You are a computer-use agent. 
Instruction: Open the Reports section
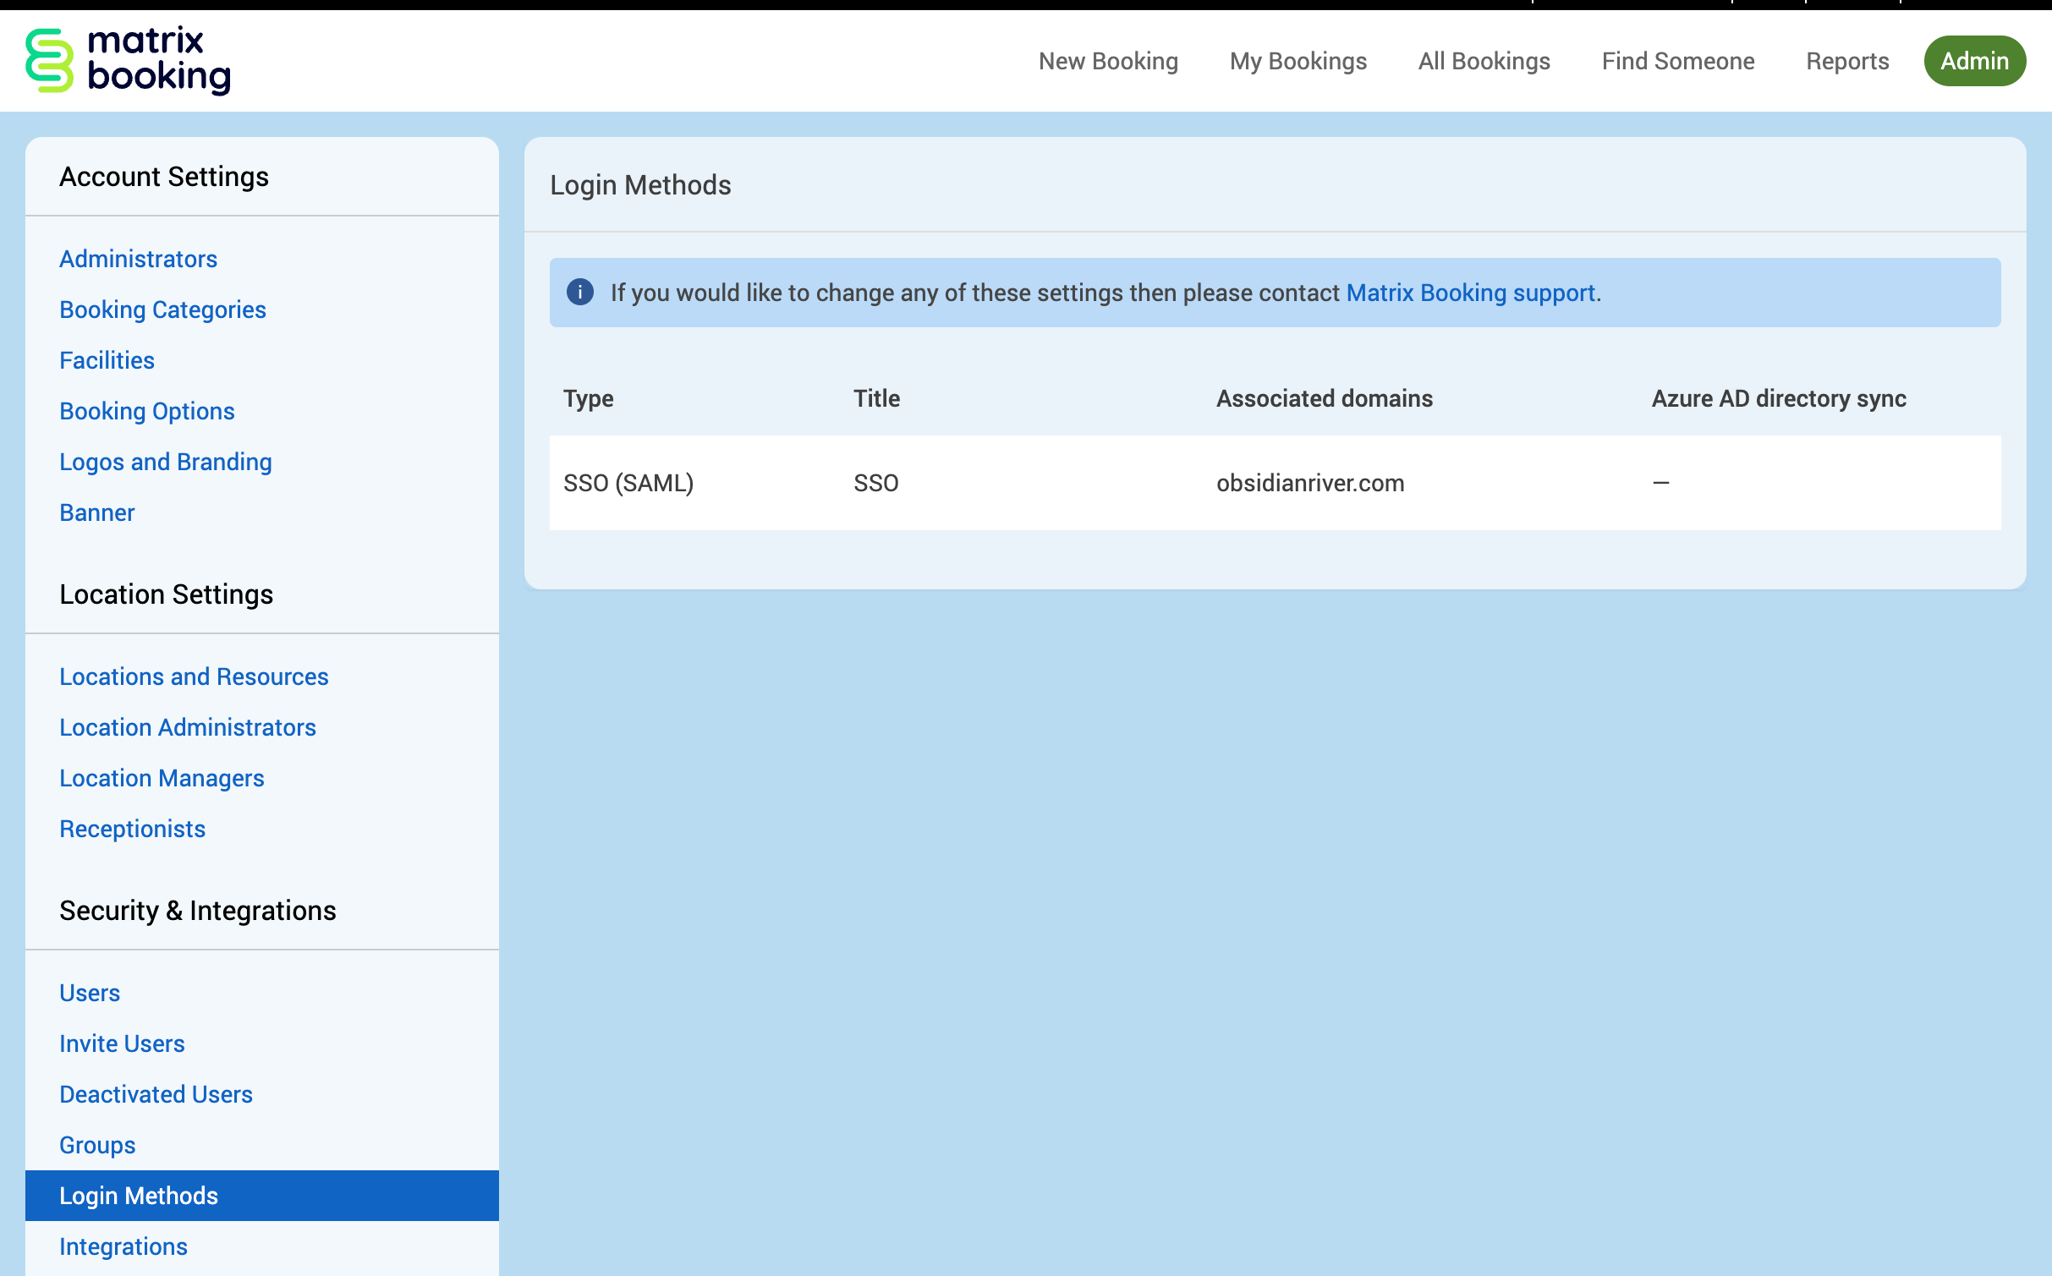1847,61
